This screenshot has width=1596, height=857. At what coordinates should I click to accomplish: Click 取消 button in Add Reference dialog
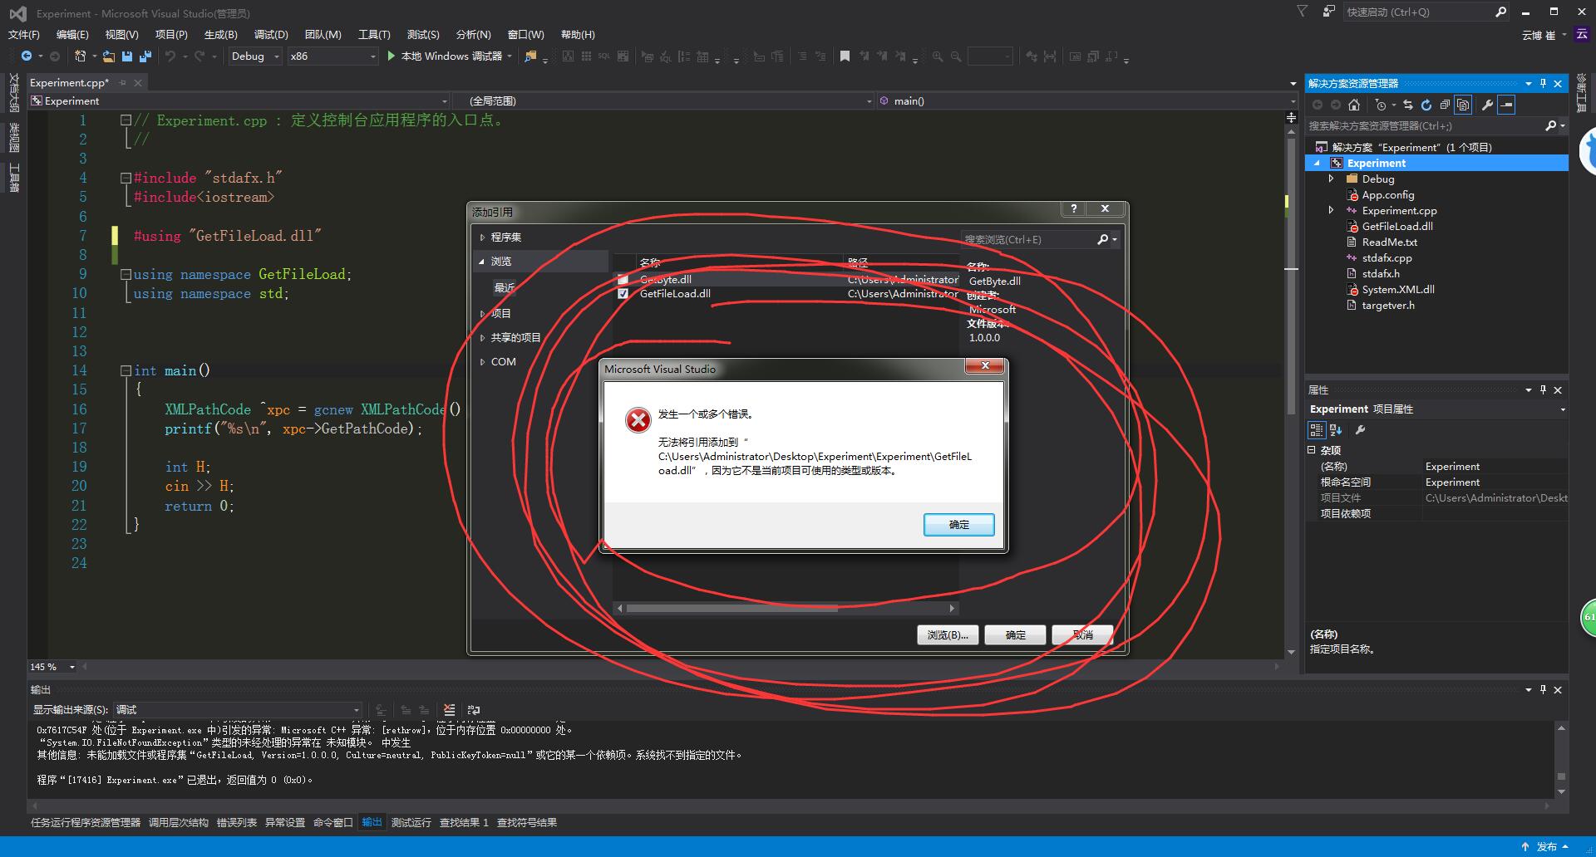point(1082,634)
